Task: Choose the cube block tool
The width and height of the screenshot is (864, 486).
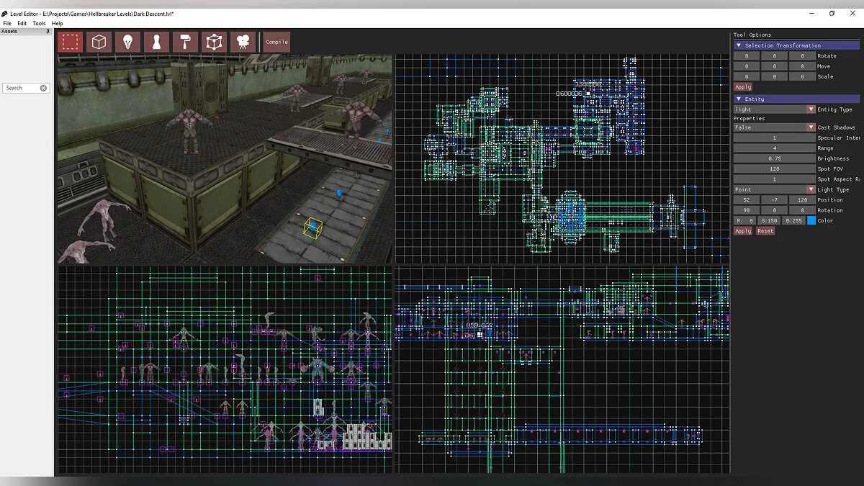Action: coord(99,42)
